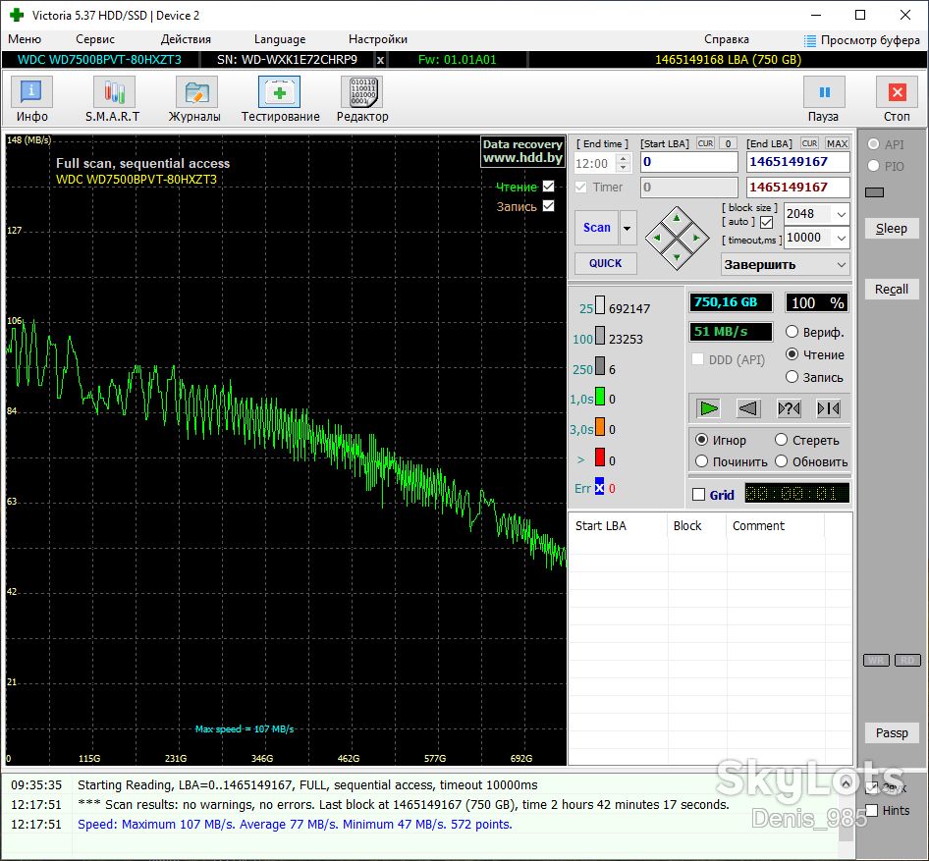The height and width of the screenshot is (861, 929).
Task: Click the left arrow on the navigation diamond
Action: (656, 238)
